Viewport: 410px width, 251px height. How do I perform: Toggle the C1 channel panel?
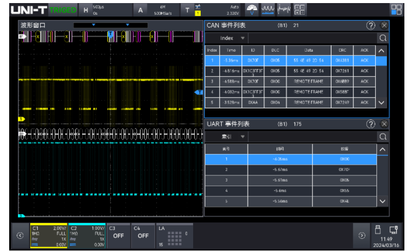[48, 235]
